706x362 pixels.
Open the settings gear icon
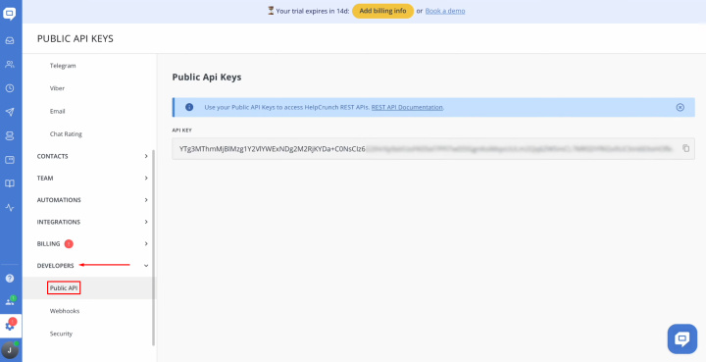point(11,326)
